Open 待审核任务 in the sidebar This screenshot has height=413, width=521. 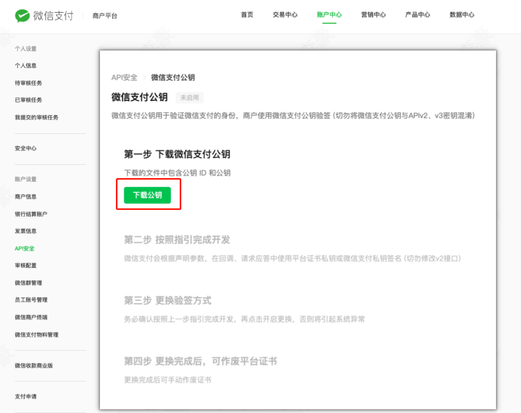(x=28, y=83)
